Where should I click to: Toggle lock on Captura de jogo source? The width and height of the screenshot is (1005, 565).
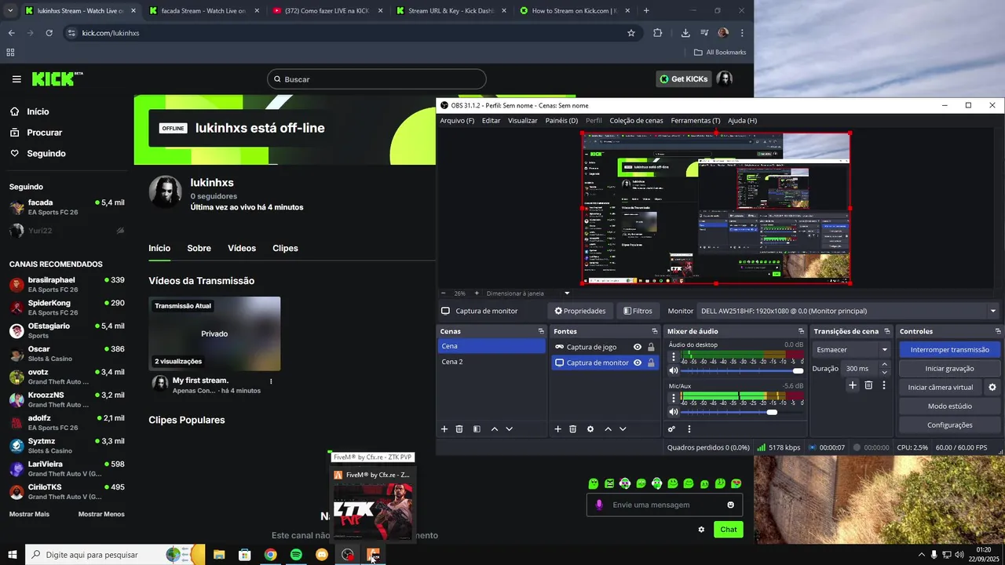[651, 347]
